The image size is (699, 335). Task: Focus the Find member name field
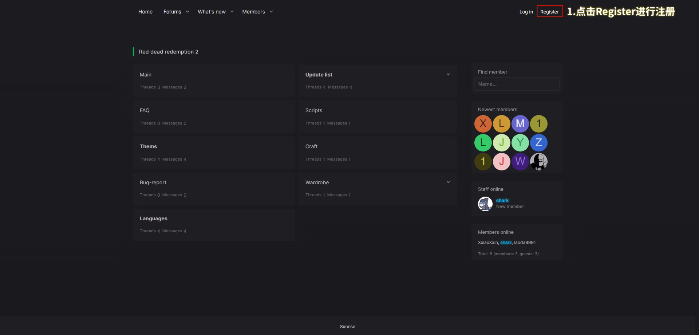tap(517, 84)
